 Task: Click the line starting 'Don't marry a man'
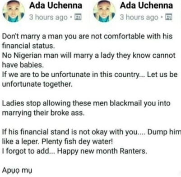pos(87,37)
